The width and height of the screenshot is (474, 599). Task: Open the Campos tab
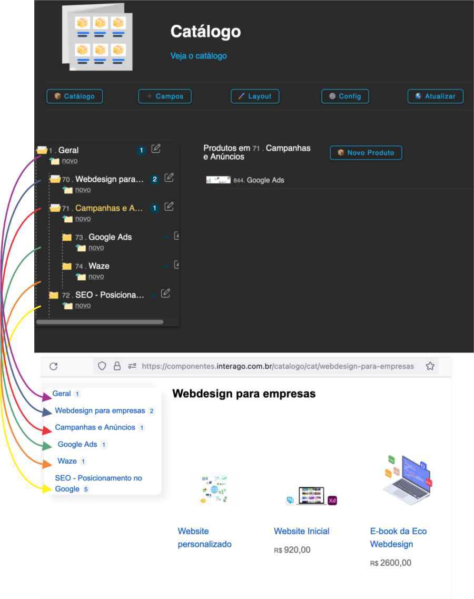click(x=164, y=96)
